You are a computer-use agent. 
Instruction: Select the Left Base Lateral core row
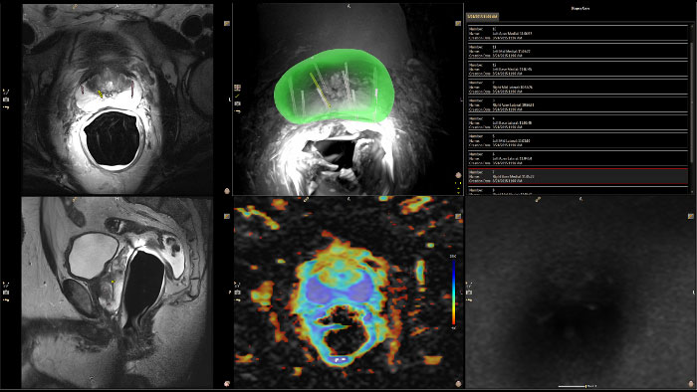click(578, 123)
